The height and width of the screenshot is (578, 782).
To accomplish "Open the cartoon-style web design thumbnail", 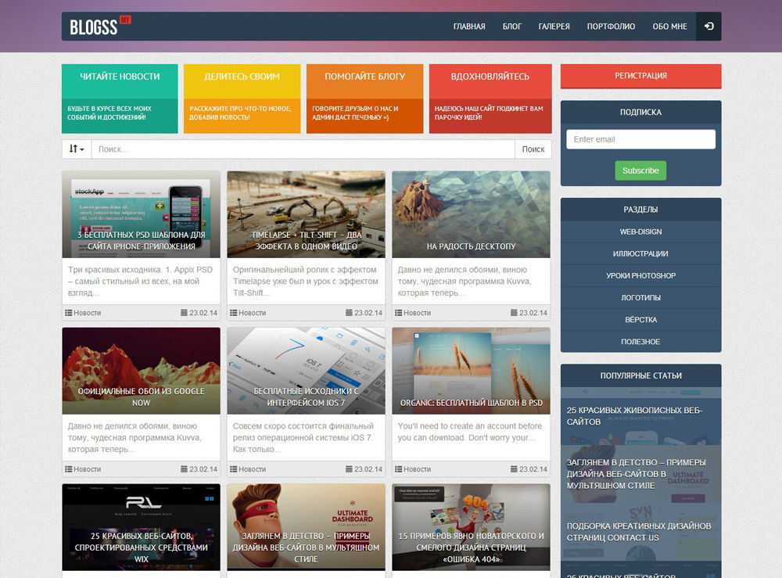I will 307,527.
